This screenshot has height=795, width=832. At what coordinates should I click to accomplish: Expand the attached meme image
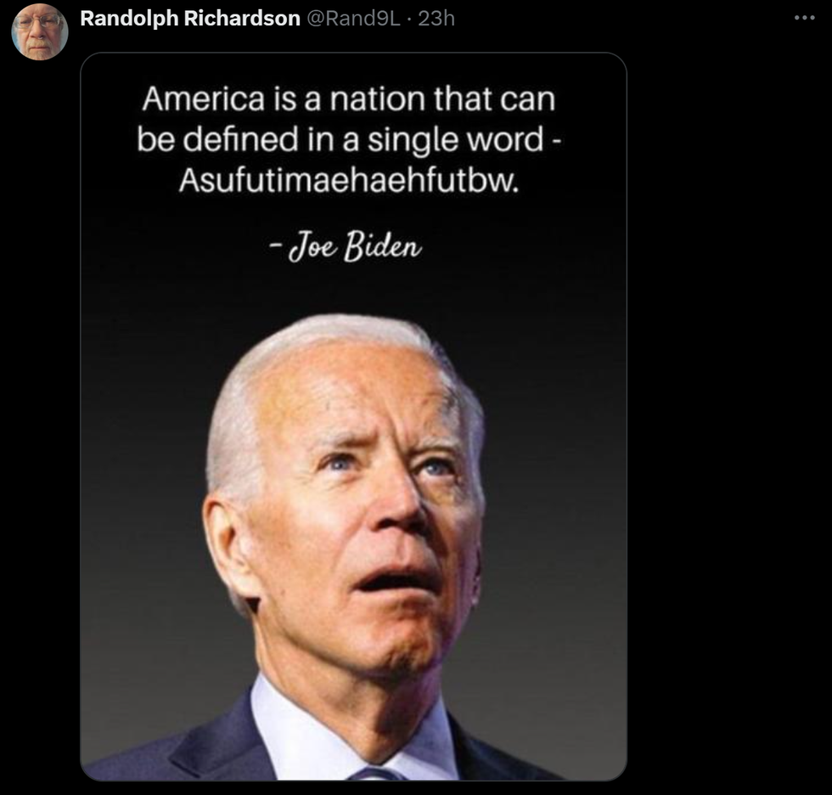[x=353, y=416]
